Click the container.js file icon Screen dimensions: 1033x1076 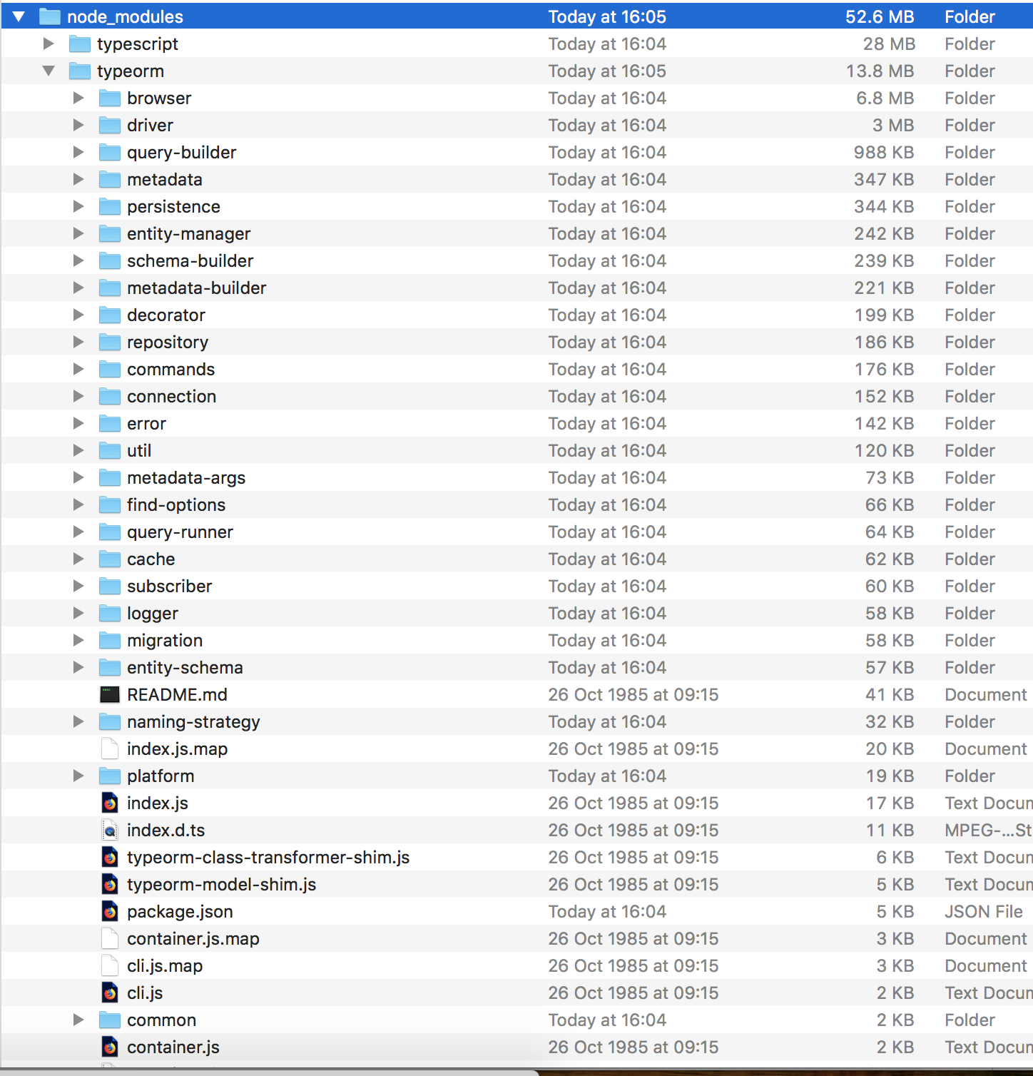click(x=109, y=1047)
